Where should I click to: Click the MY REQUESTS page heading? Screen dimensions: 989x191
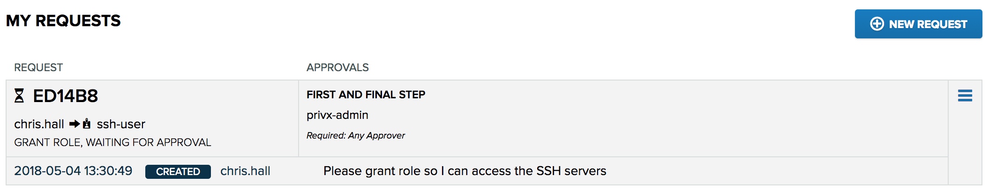click(x=63, y=21)
